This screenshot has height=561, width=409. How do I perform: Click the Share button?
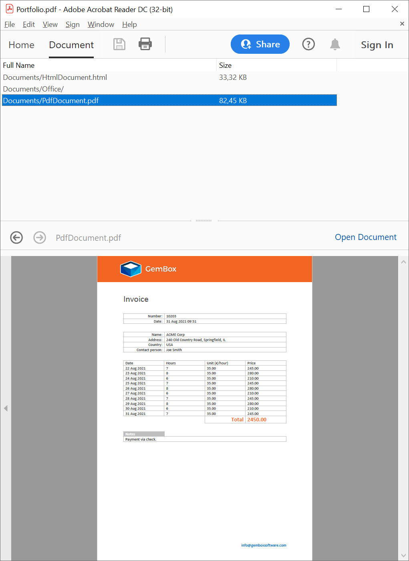click(x=260, y=44)
